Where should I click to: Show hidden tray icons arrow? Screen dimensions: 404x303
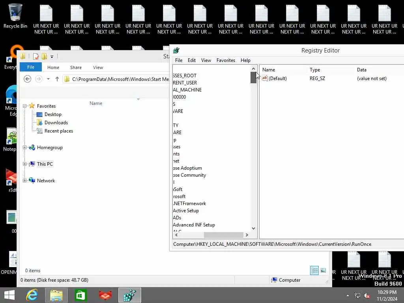pos(348,296)
